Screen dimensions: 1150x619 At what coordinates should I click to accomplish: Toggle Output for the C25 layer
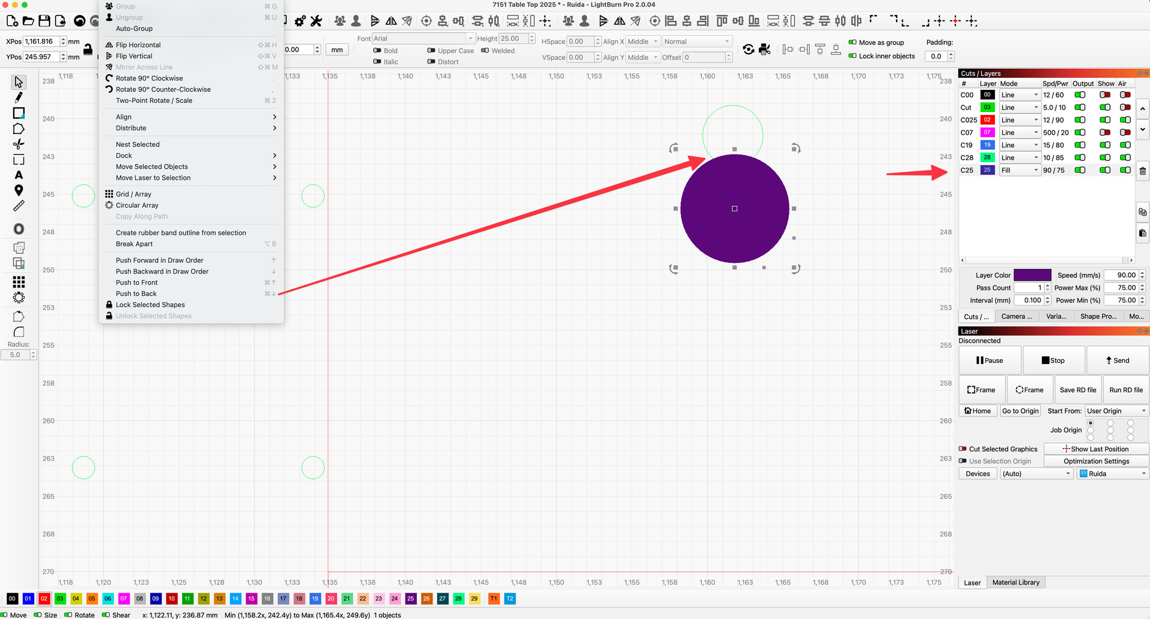1079,170
